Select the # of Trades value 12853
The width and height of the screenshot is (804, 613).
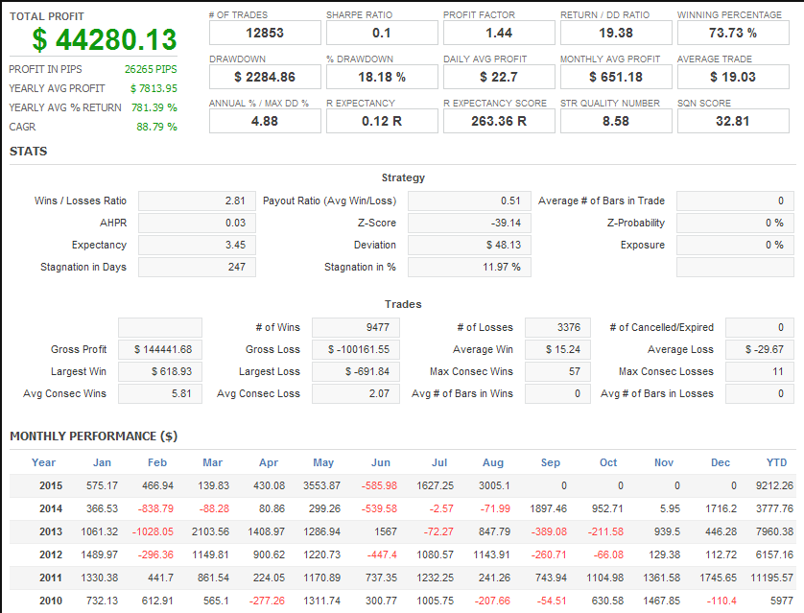[265, 34]
